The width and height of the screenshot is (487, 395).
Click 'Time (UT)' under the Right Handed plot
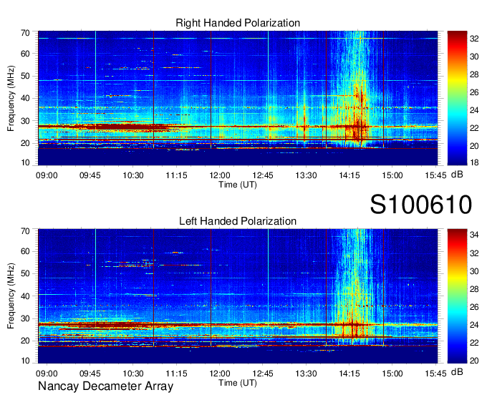pyautogui.click(x=238, y=185)
